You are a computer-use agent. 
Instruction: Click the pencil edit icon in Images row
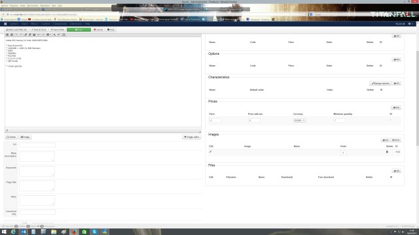(x=210, y=151)
